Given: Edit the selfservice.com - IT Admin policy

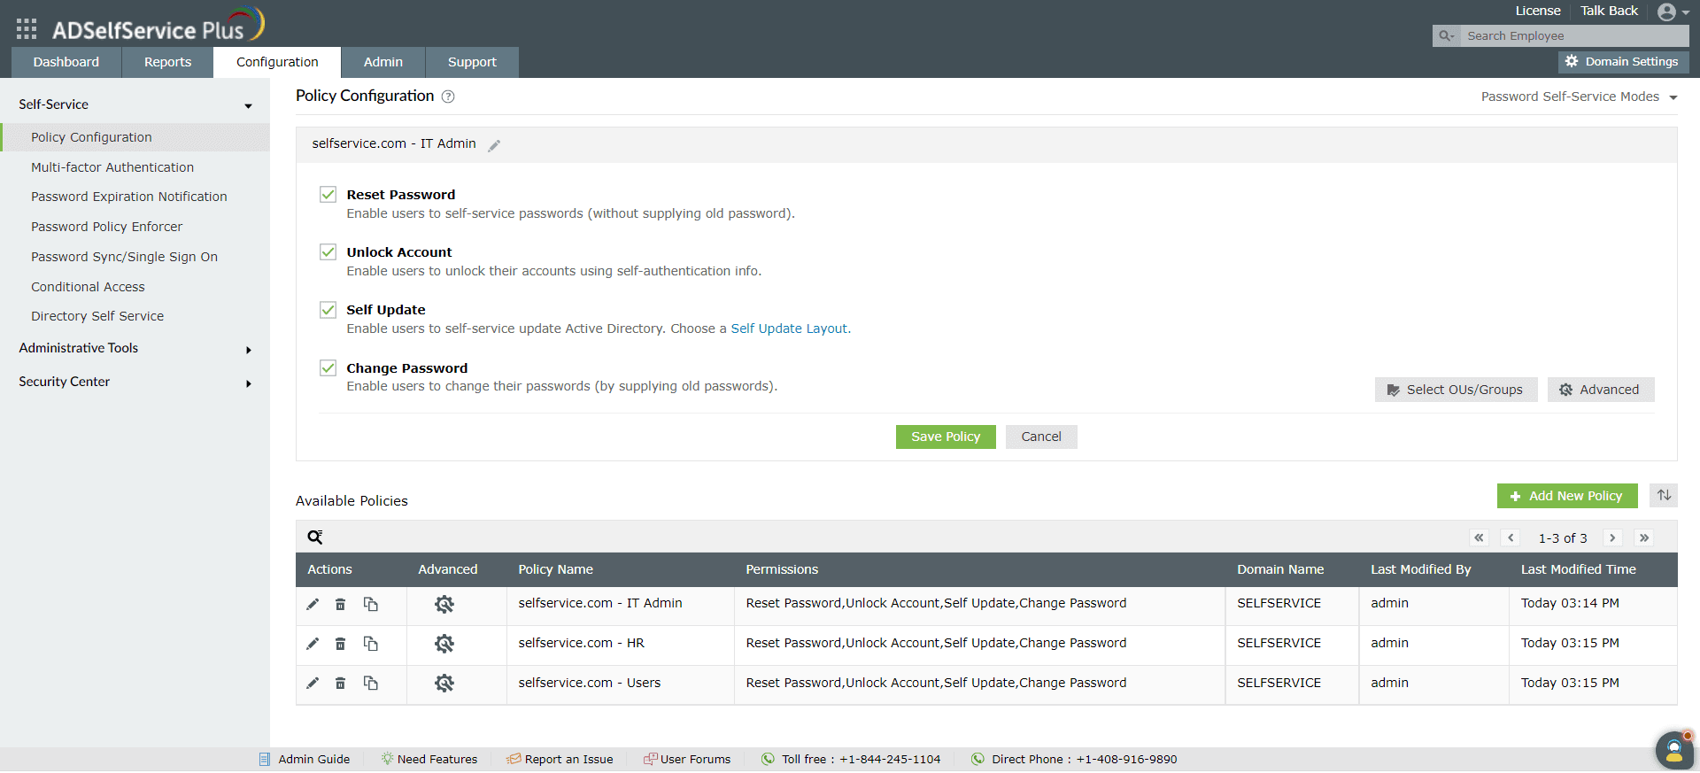Looking at the screenshot, I should coord(313,604).
